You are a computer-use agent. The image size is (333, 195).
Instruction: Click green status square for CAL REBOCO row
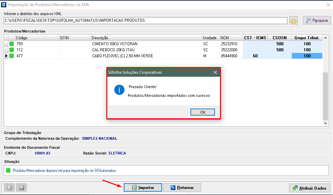pos(12,50)
